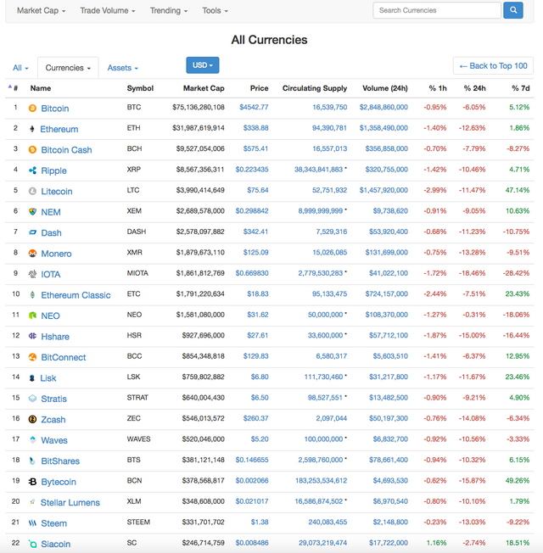
Task: Click the magnifier search button
Action: (513, 10)
